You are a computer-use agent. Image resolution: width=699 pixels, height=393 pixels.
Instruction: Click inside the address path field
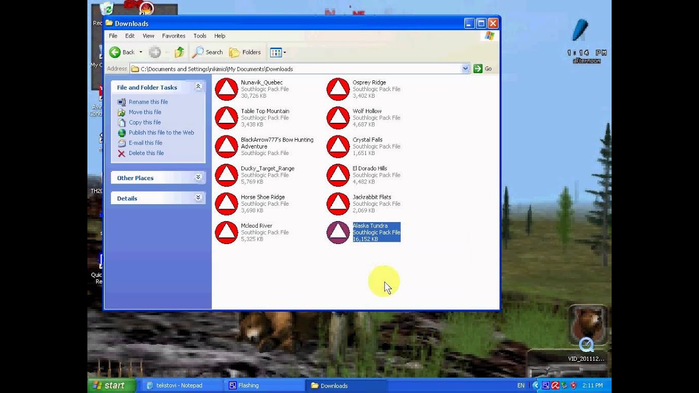point(300,69)
